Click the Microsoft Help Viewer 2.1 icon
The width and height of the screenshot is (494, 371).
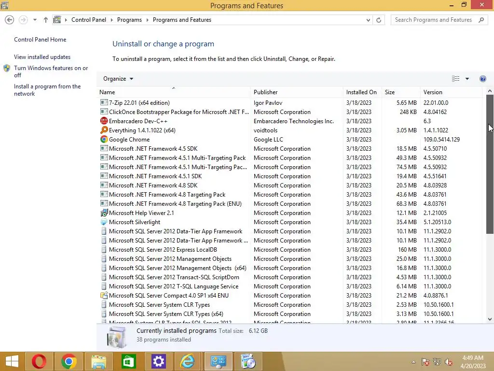pos(104,213)
